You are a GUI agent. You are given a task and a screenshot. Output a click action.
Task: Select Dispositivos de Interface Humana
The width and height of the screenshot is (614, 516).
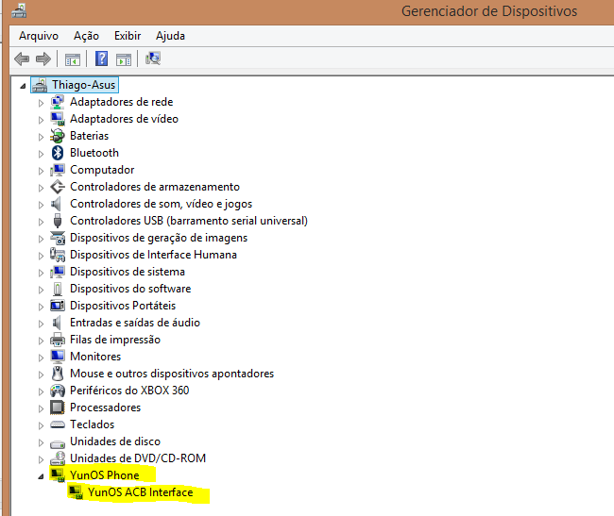(x=153, y=255)
